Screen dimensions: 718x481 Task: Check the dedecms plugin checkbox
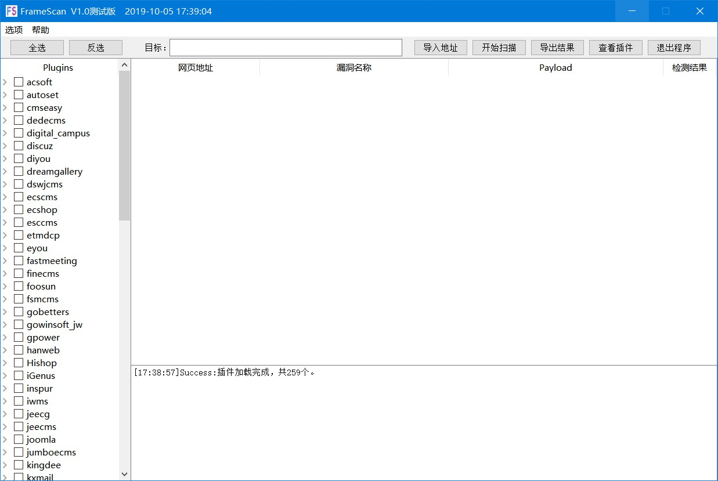point(19,120)
